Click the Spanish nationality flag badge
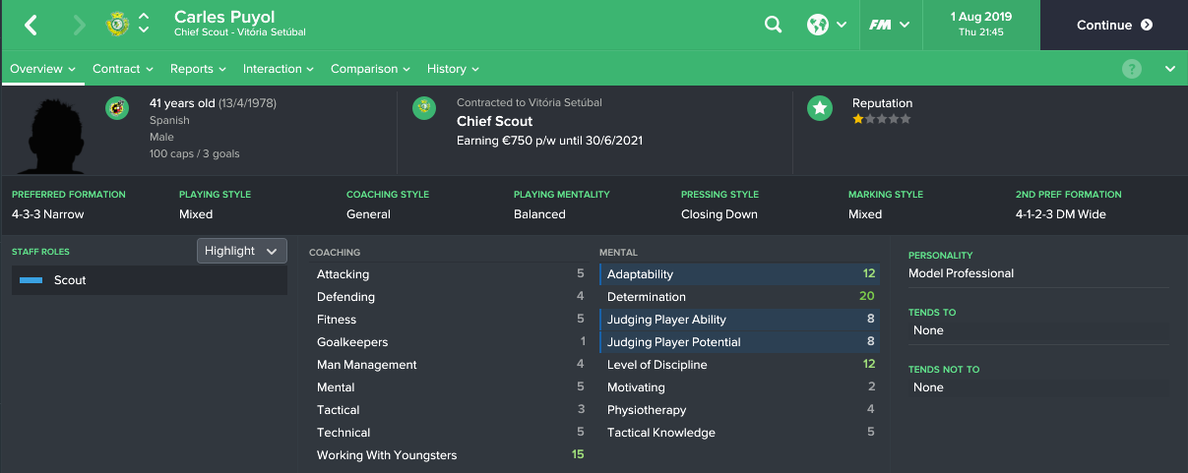Image resolution: width=1188 pixels, height=473 pixels. [x=117, y=106]
